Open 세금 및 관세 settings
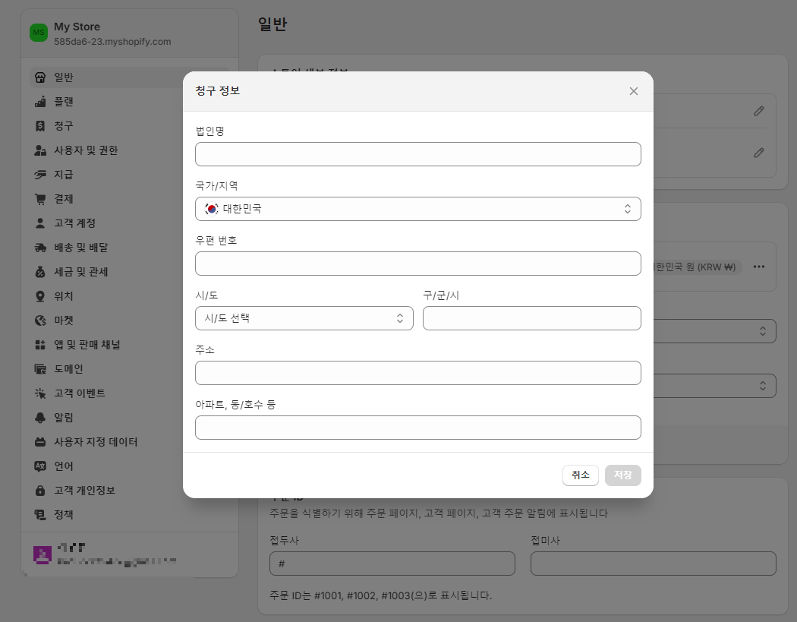 coord(130,272)
